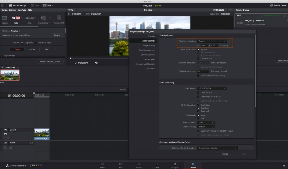The image size is (288, 169).
Task: Open the Deliver page icon
Action: (193, 164)
